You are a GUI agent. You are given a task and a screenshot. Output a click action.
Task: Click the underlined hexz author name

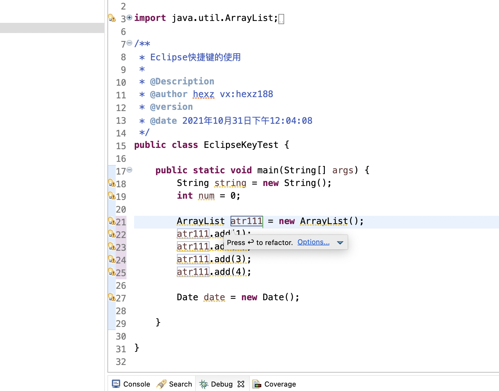[203, 94]
